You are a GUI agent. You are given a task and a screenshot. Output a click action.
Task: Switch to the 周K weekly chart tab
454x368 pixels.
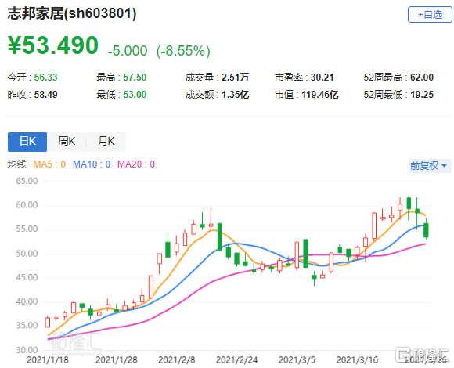coord(67,142)
